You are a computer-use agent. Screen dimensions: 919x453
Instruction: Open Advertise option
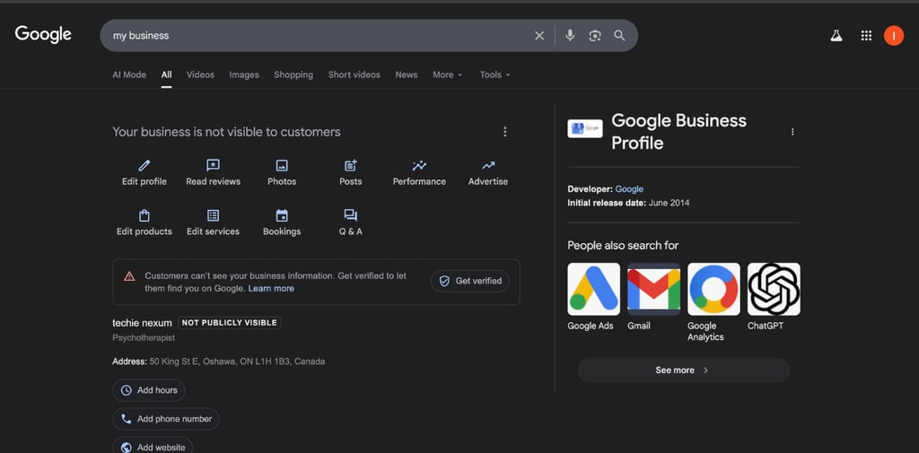click(488, 172)
